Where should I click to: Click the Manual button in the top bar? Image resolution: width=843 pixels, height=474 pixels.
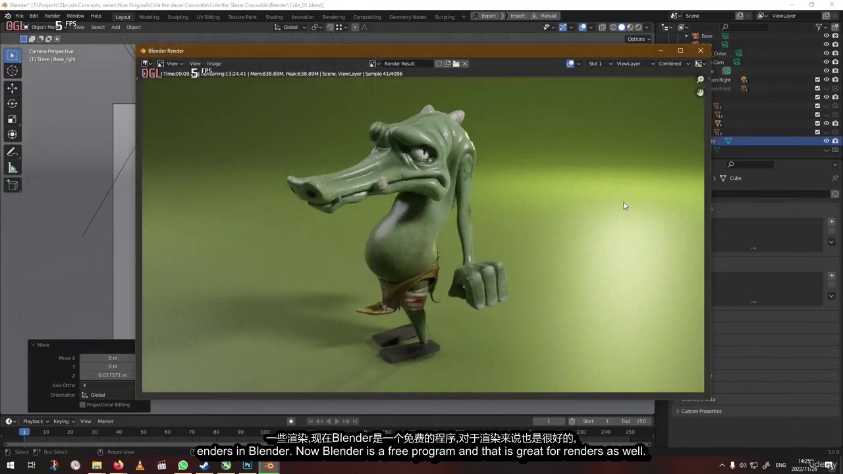coord(545,16)
